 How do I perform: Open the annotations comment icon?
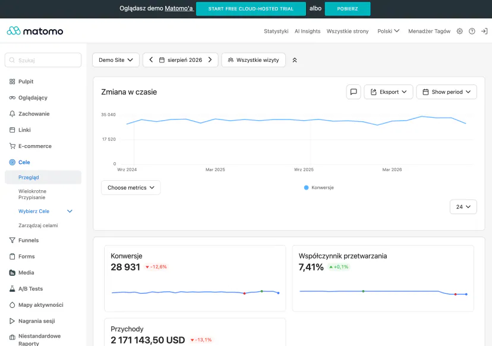point(354,92)
